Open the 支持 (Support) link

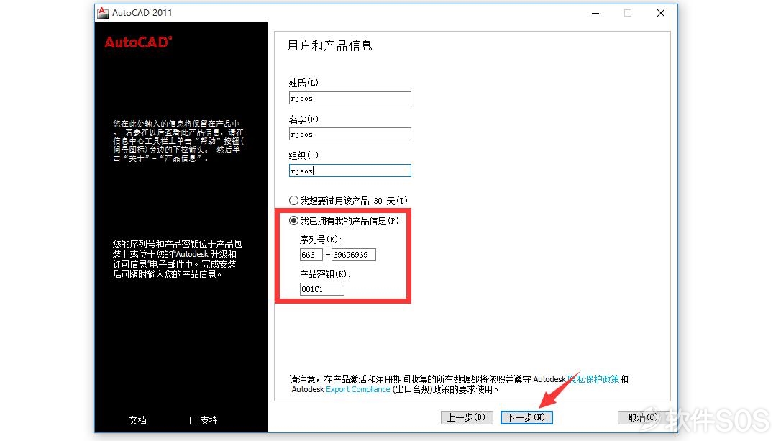point(209,420)
